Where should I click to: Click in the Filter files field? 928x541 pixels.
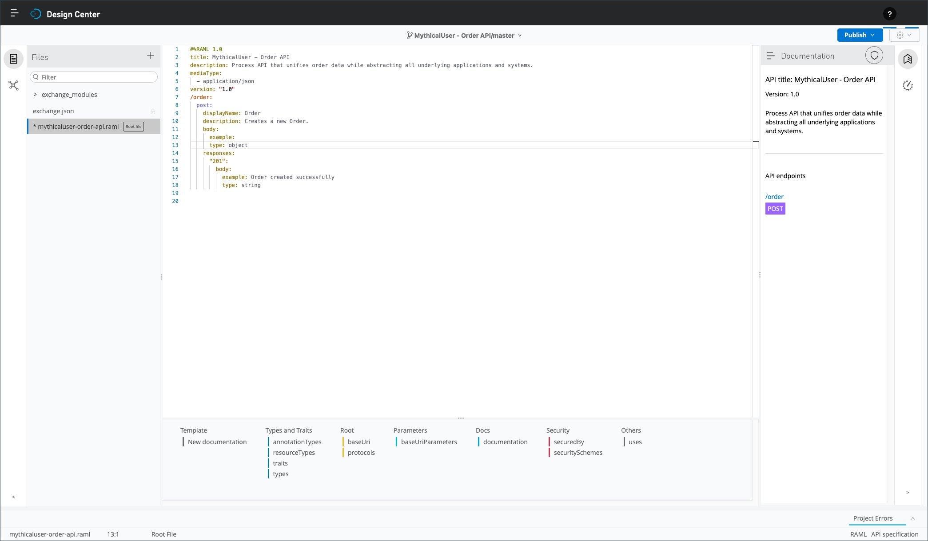point(94,77)
